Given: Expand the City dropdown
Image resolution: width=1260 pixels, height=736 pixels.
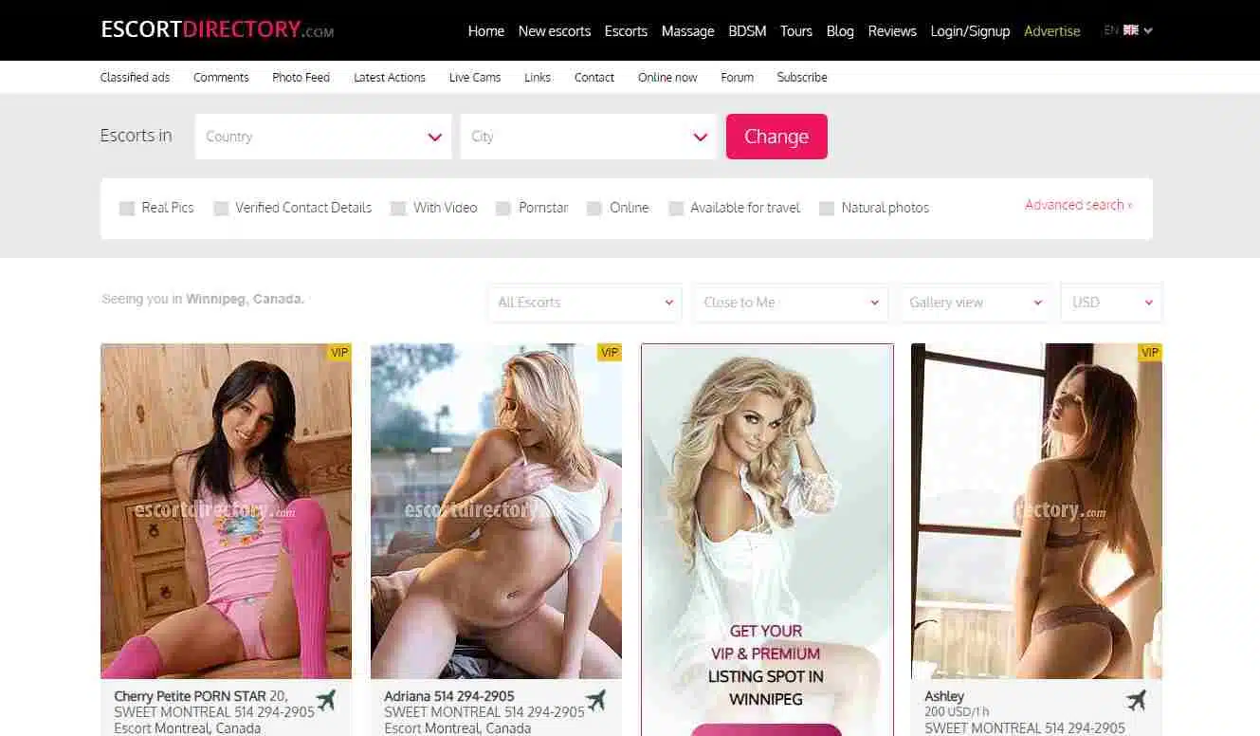Looking at the screenshot, I should click(589, 137).
